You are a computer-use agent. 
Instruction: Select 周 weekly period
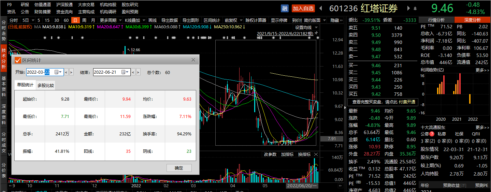[84, 20]
